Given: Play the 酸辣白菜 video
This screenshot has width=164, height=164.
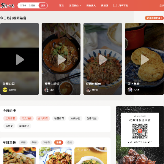Looking at the screenshot, I should [20, 59].
